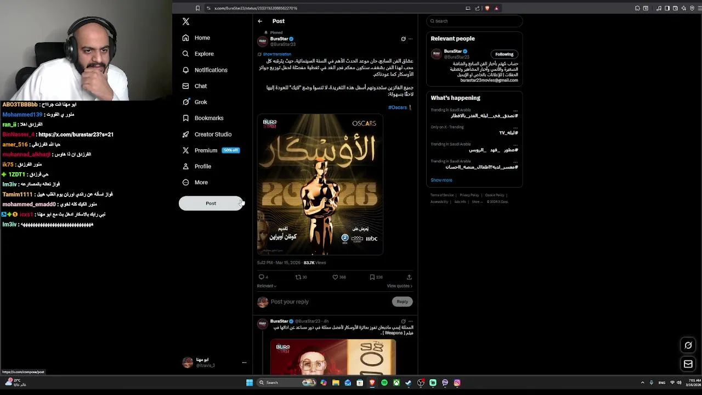Click the Windows taskbar Search box
Image resolution: width=702 pixels, height=395 pixels.
(286, 382)
